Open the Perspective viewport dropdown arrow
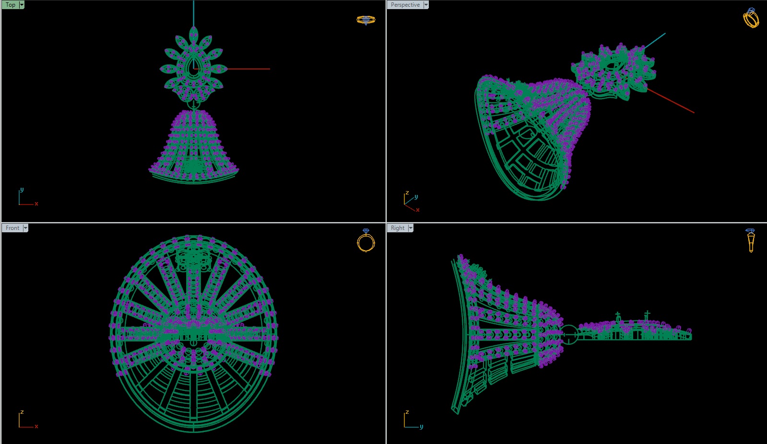The width and height of the screenshot is (767, 444). point(426,5)
